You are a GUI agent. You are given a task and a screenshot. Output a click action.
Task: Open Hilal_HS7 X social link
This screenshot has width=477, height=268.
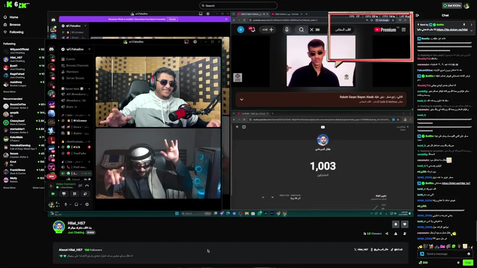click(x=361, y=249)
